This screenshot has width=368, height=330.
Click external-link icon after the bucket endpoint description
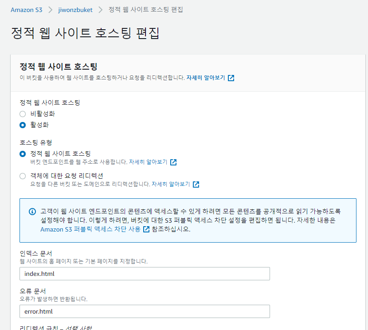click(x=173, y=162)
